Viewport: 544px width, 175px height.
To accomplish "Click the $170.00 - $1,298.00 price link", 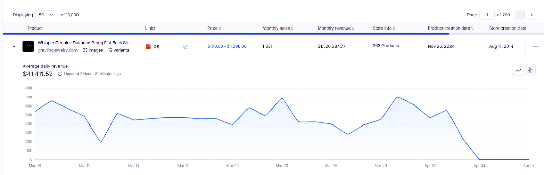I will [227, 46].
